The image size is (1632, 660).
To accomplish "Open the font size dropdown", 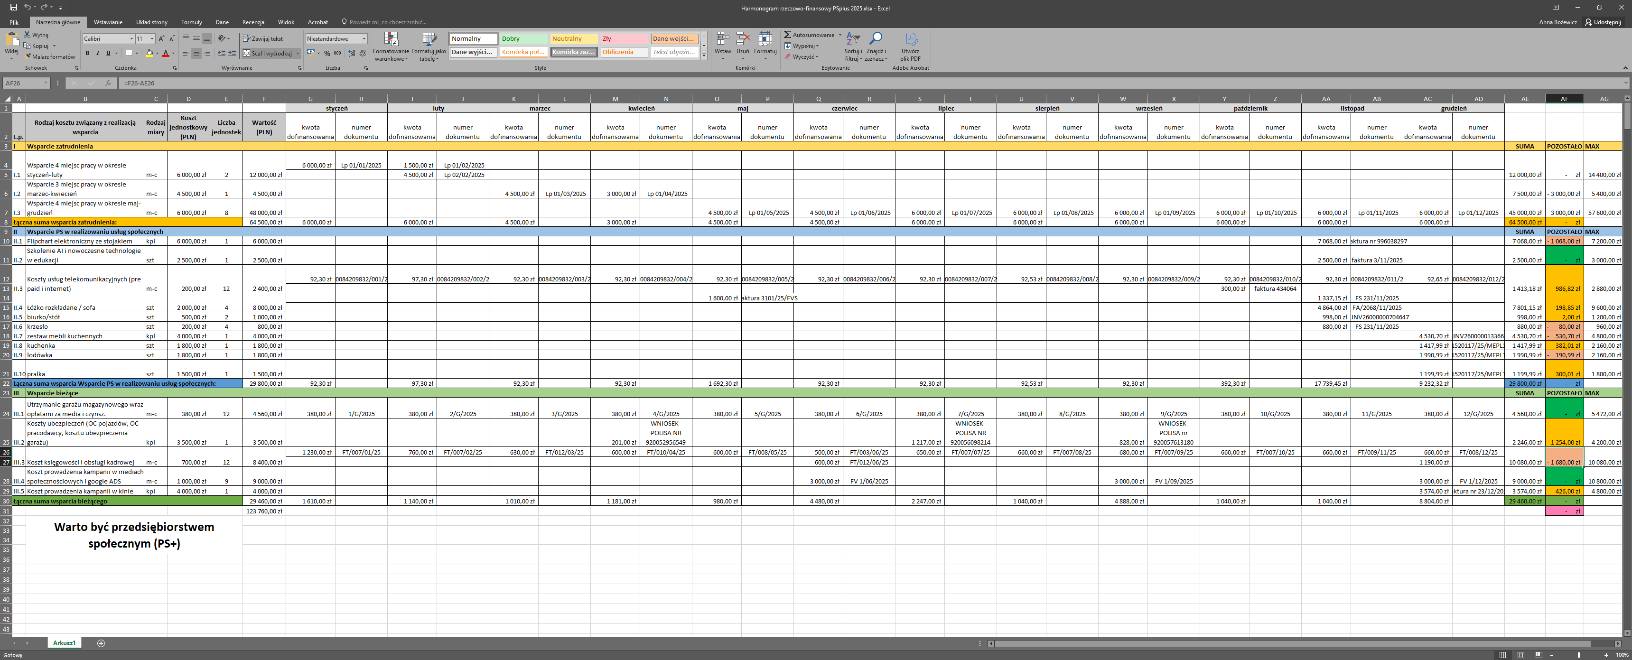I will click(x=152, y=38).
